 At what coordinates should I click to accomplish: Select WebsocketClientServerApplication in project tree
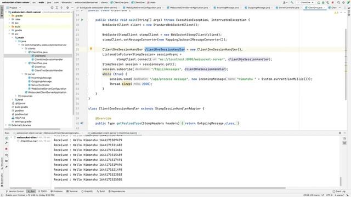(x=47, y=92)
